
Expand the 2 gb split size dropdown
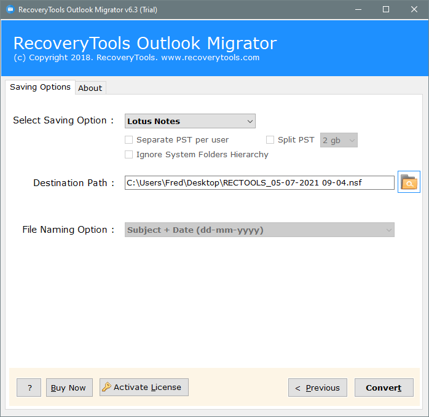click(339, 140)
